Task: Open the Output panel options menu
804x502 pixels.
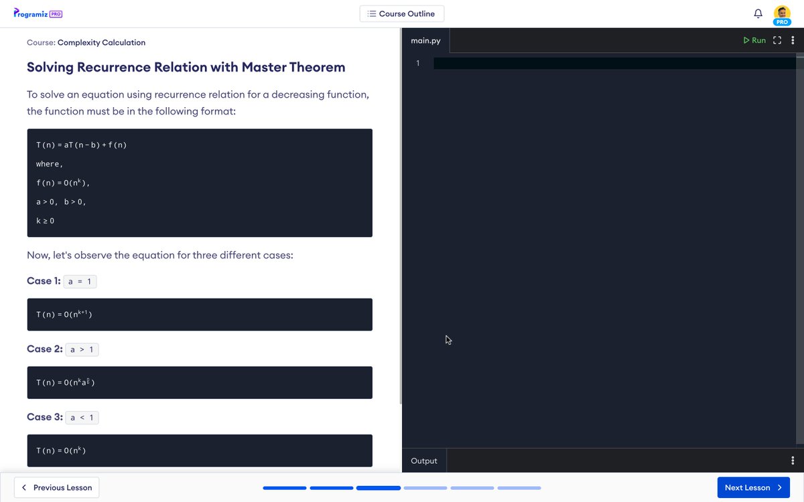Action: tap(793, 461)
